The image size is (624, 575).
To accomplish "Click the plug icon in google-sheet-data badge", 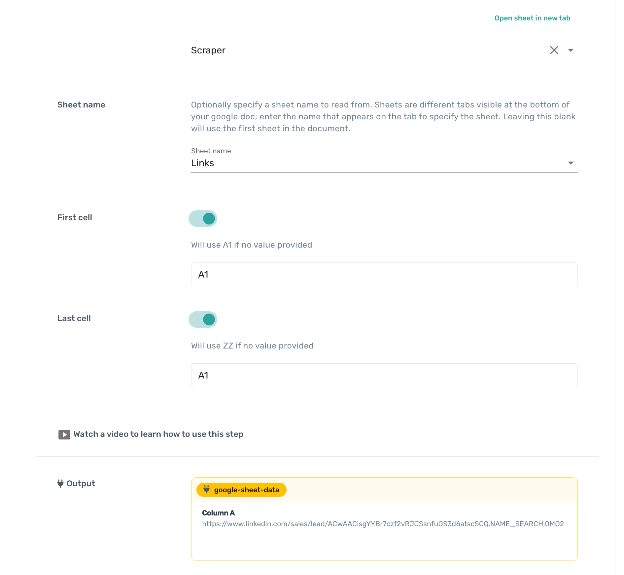I will click(x=206, y=489).
